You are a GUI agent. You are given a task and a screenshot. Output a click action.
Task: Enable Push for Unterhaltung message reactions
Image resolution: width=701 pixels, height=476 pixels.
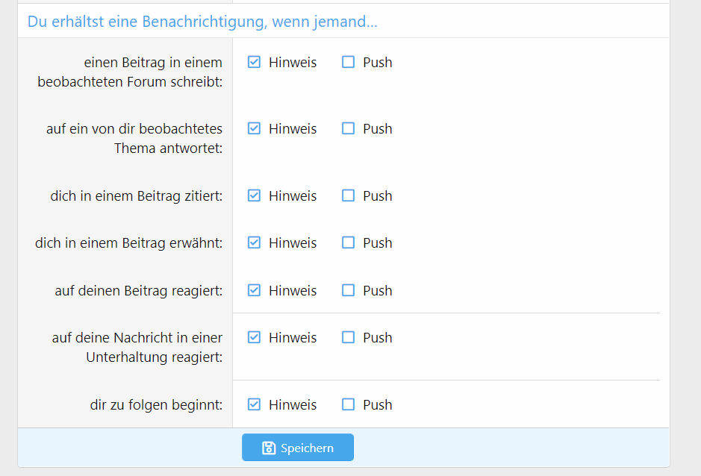pos(348,337)
